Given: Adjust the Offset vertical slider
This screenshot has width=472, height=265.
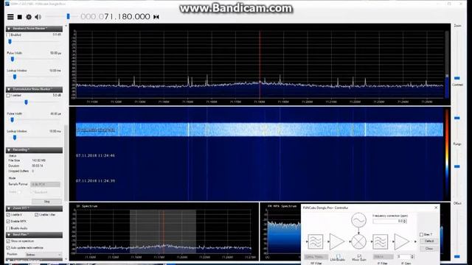Looking at the screenshot, I should (x=457, y=257).
